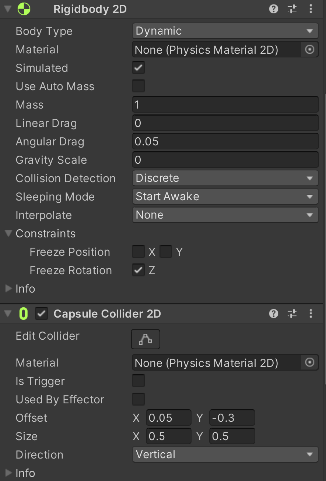Expand the Rigidbody 2D Info foldout
The height and width of the screenshot is (481, 326).
point(8,289)
